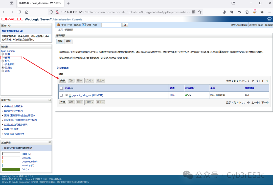Click 查看更改和重新启动 link

pos(12,31)
